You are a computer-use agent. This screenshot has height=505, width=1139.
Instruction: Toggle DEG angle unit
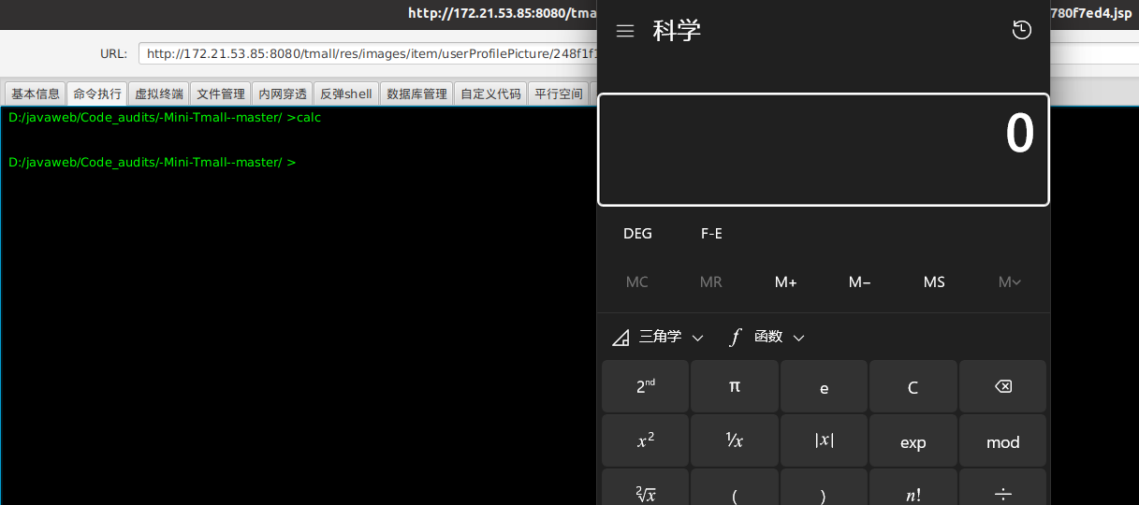click(x=637, y=234)
